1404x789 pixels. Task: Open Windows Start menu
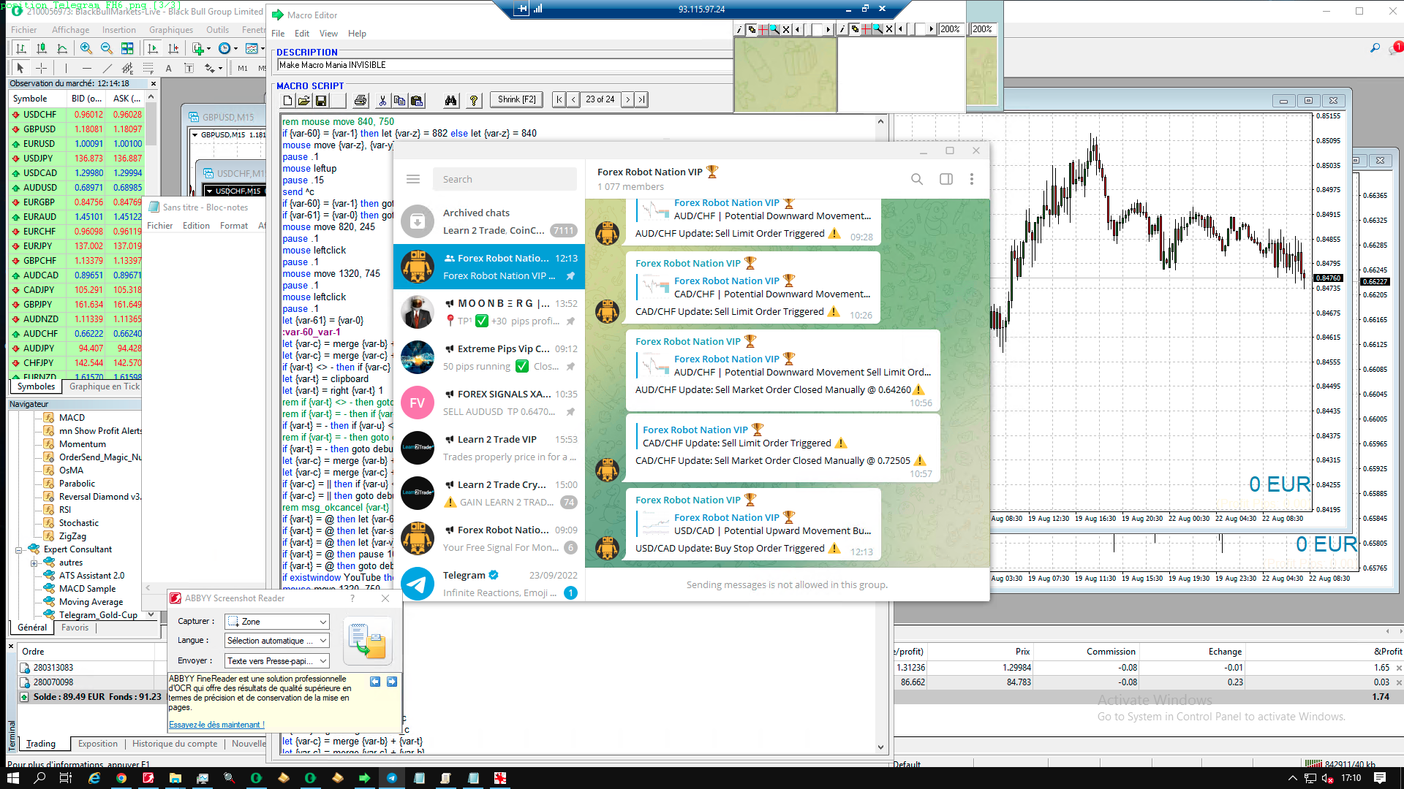pyautogui.click(x=13, y=778)
